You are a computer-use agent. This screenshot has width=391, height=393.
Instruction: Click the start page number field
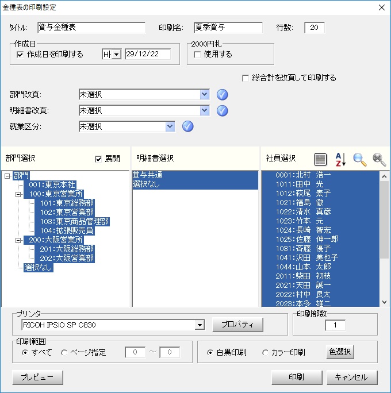[x=135, y=352]
